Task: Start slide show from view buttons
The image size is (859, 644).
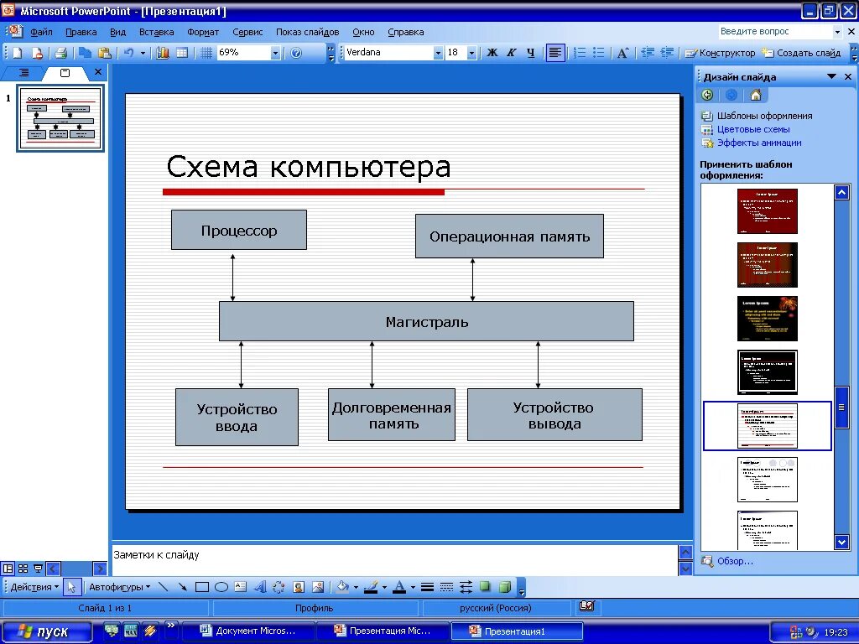Action: [38, 569]
